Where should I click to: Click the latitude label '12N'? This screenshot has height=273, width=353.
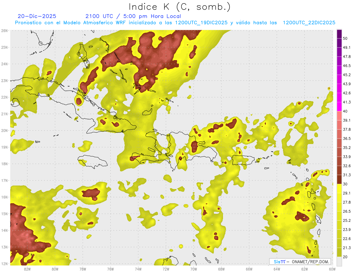click(4, 264)
